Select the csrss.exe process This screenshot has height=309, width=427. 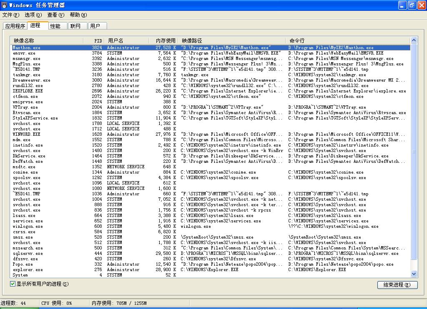pos(211,232)
